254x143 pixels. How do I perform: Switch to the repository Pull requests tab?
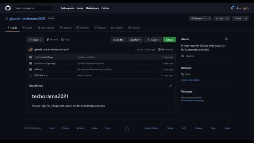pyautogui.click(x=46, y=28)
